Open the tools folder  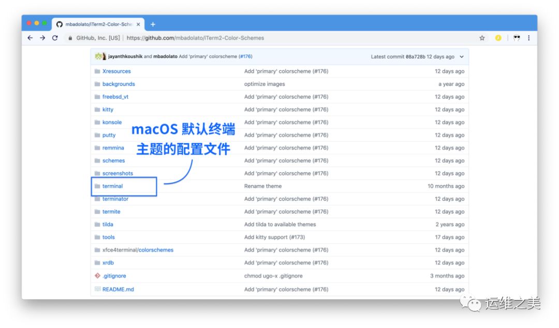point(108,237)
